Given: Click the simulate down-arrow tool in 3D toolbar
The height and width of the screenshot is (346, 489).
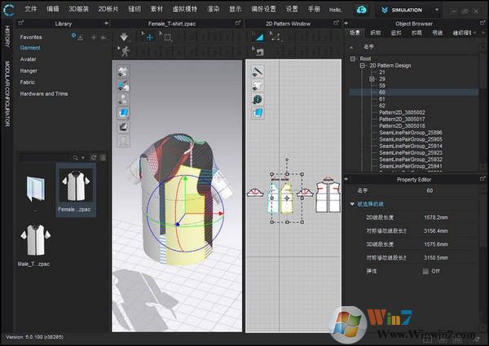Looking at the screenshot, I should [124, 37].
